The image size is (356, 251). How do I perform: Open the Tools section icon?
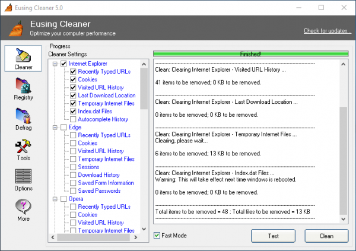(23, 146)
